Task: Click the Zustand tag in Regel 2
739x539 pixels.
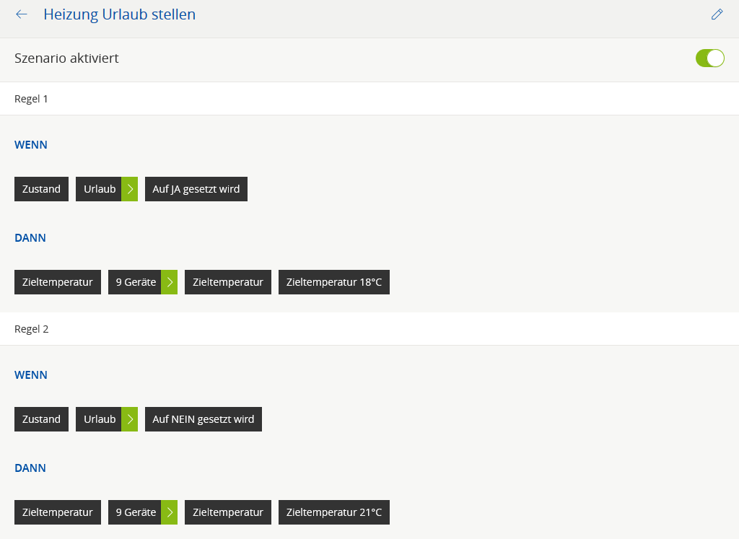Action: (41, 419)
